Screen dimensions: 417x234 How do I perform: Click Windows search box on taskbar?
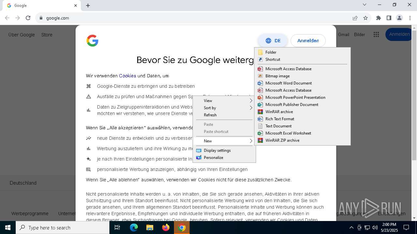coord(63,227)
